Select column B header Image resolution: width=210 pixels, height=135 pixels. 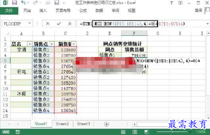(43, 33)
